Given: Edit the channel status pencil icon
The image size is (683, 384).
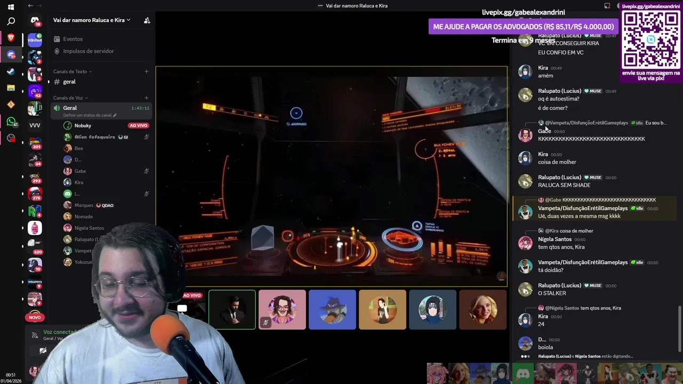Looking at the screenshot, I should click(115, 115).
